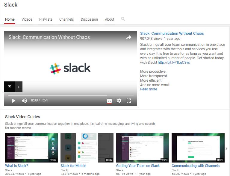Screen dimensions: 230x176
Task: Mute the video with the speaker icon
Action: click(24, 101)
